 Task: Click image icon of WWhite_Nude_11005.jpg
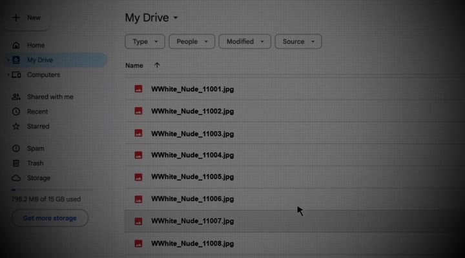(138, 177)
